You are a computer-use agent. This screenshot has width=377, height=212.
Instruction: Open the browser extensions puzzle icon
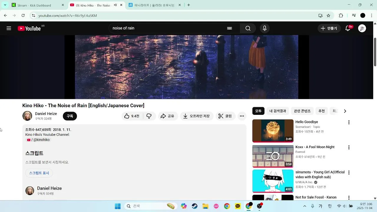(341, 16)
